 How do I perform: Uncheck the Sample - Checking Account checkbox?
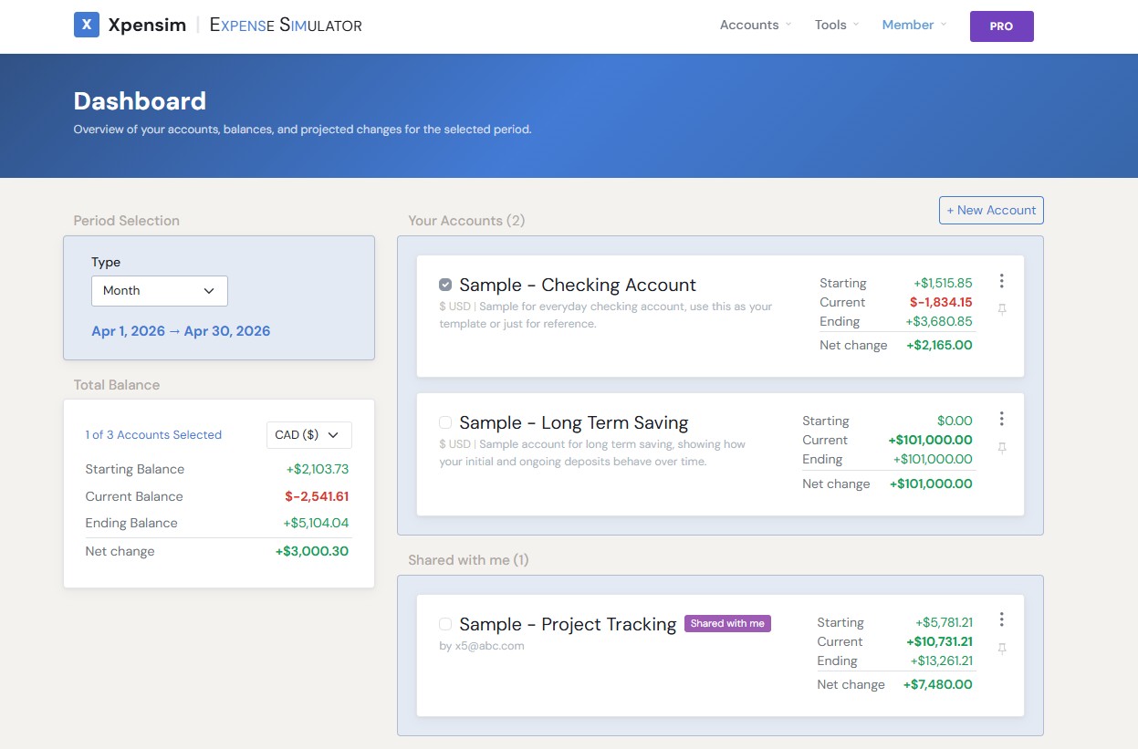click(445, 285)
